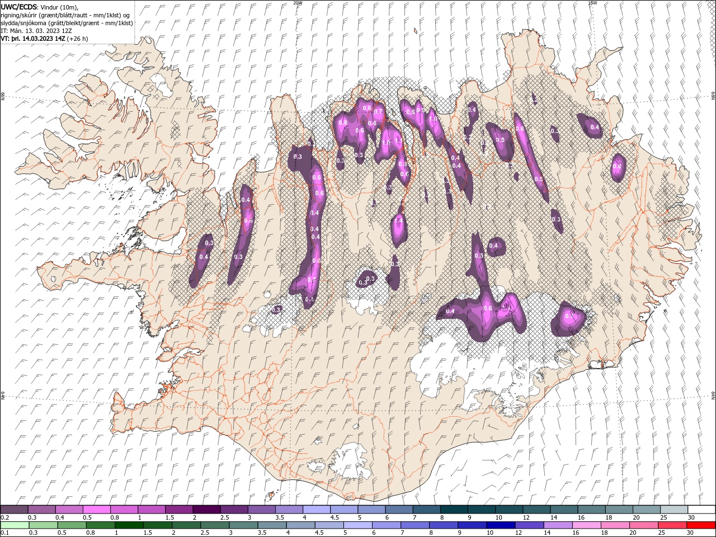Click the "0.1" label under lower legend row
The image size is (716, 537).
pos(4,533)
